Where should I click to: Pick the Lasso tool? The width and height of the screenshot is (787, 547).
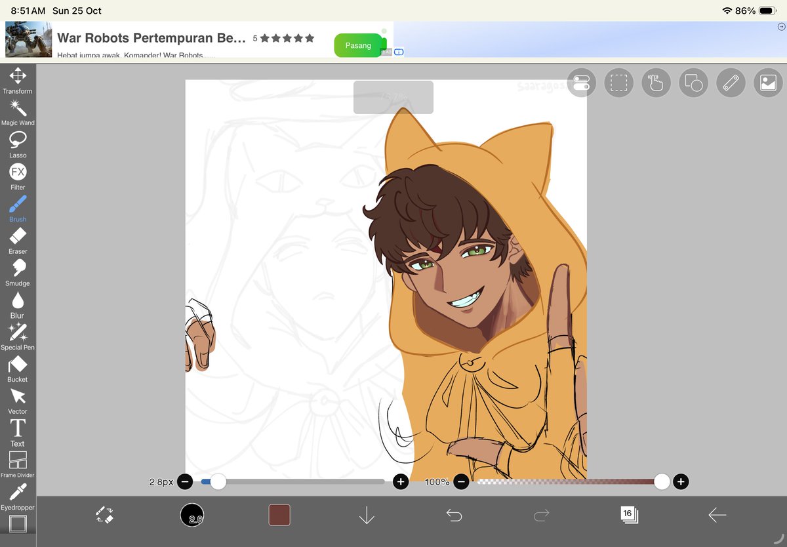point(18,145)
